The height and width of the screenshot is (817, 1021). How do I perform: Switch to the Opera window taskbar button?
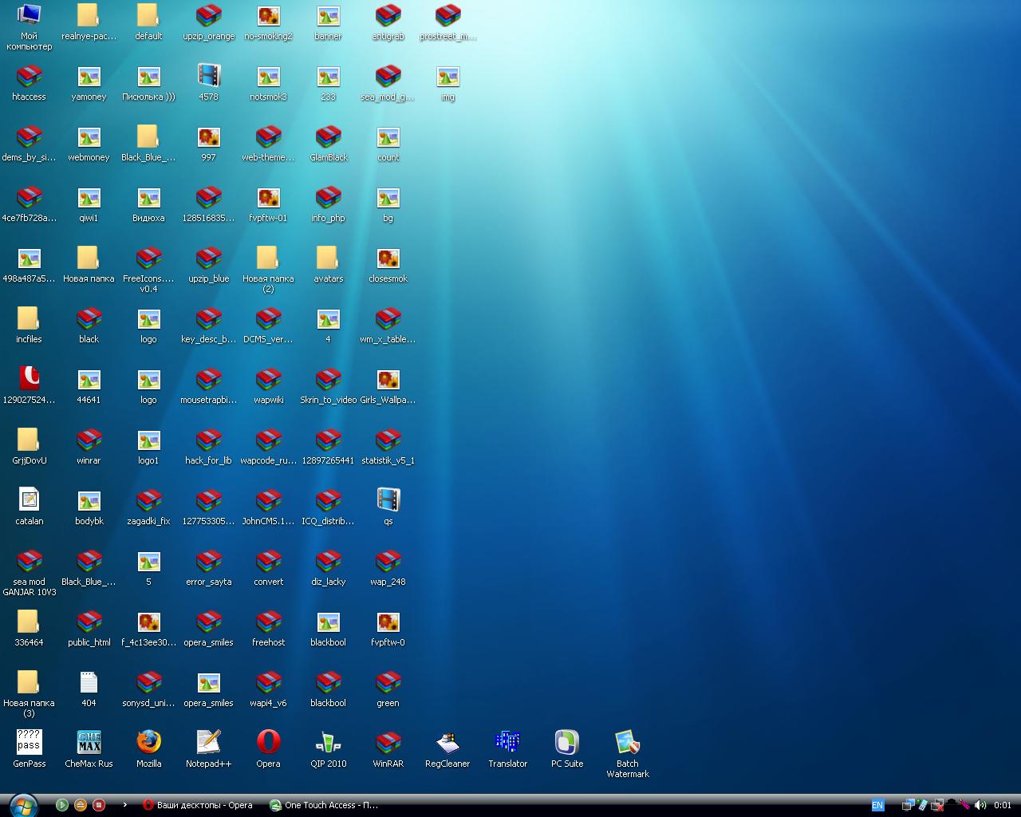tap(198, 805)
